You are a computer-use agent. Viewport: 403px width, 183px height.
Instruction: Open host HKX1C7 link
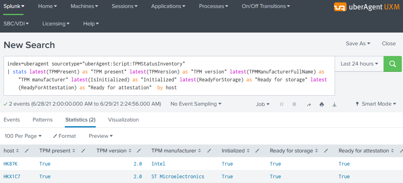tap(12, 176)
